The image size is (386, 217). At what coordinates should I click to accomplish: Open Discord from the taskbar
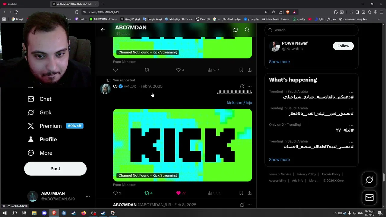click(x=44, y=213)
